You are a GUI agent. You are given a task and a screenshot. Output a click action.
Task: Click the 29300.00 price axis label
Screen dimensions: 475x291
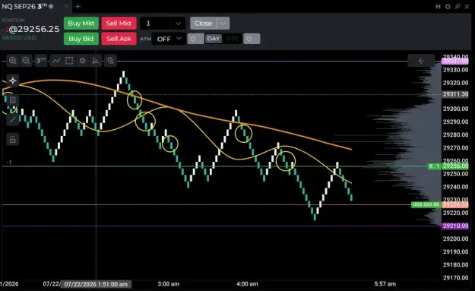(455, 109)
